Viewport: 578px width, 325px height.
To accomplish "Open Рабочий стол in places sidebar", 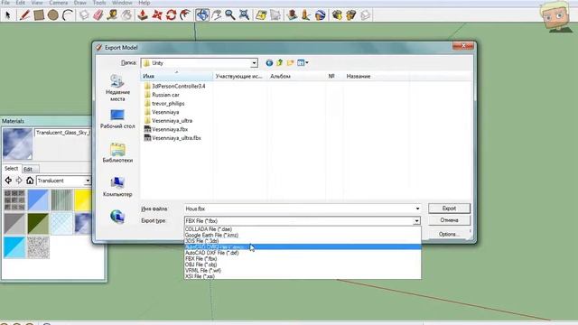I will (117, 118).
